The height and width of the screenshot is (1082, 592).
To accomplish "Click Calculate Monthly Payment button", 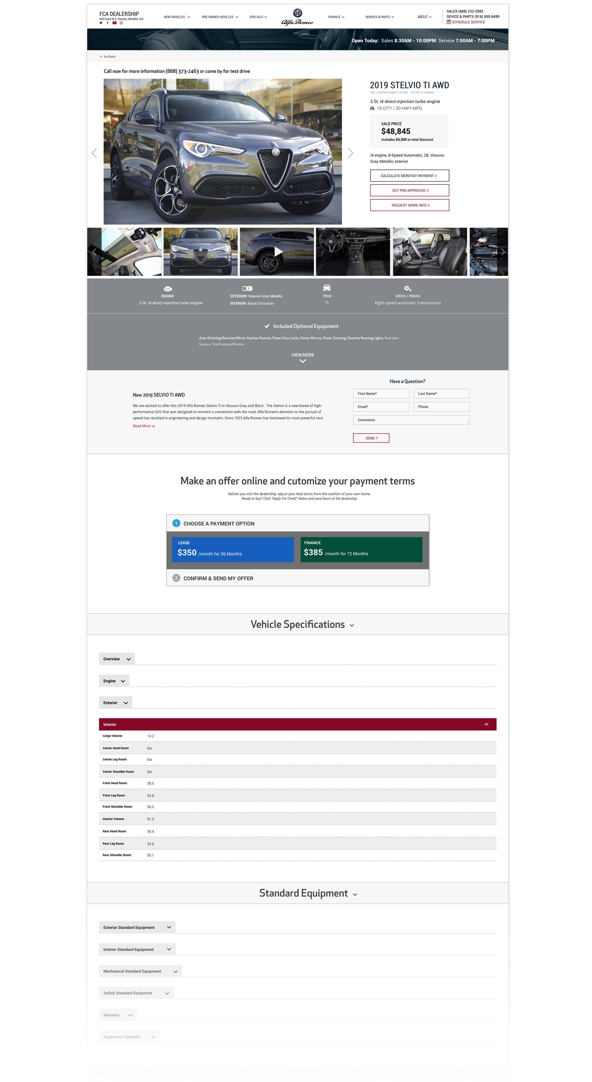I will [x=410, y=176].
